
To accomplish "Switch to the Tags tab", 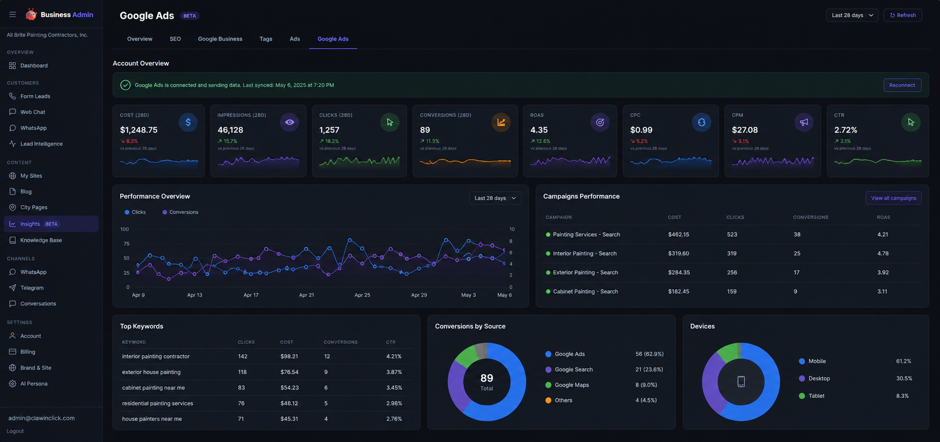I will pos(266,39).
